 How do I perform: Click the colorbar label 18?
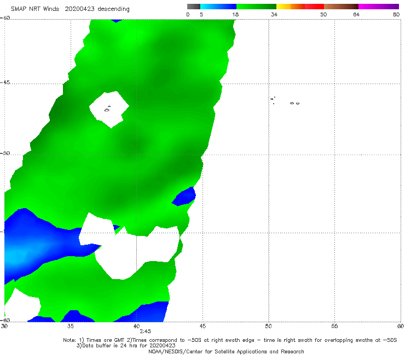[235, 14]
